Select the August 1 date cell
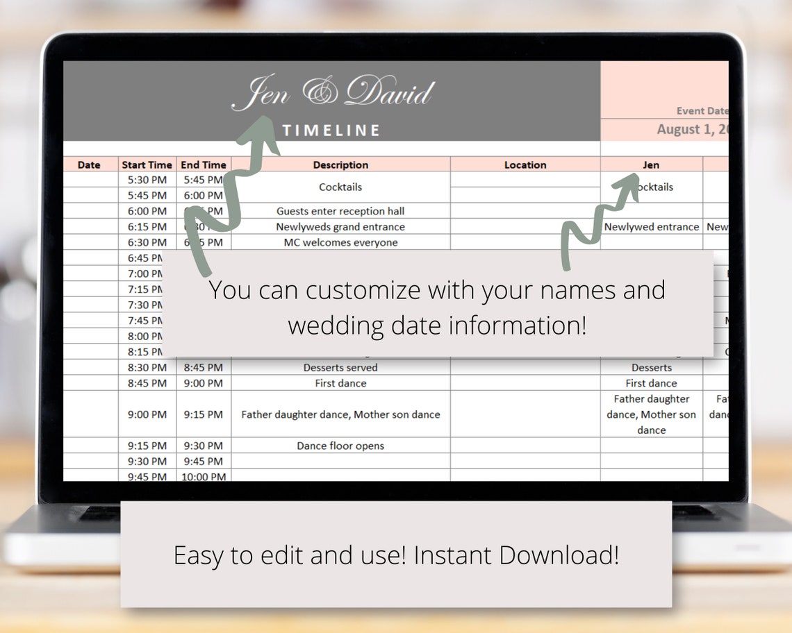This screenshot has width=792, height=633. (691, 130)
